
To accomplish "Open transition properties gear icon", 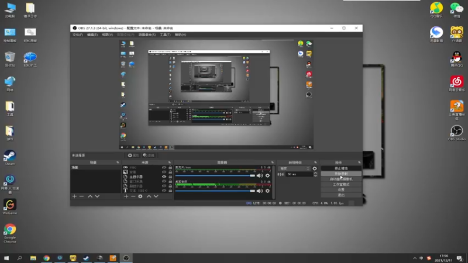I will click(315, 168).
